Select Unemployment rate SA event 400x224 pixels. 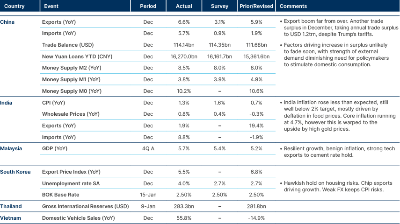(71, 183)
